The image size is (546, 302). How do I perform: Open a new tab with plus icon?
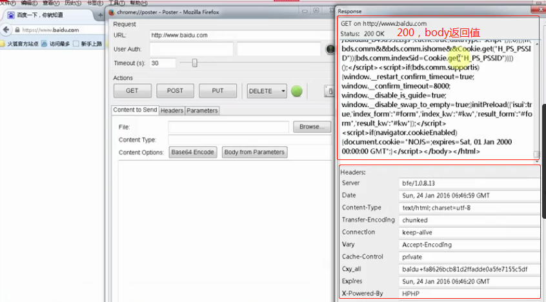[100, 15]
